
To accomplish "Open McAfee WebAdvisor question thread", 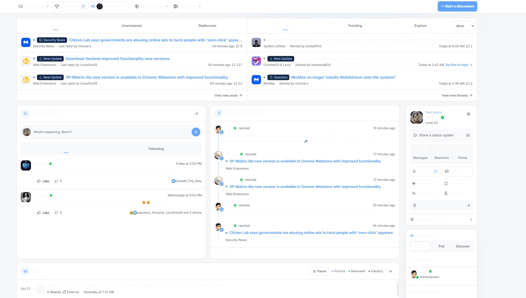I will [343, 77].
